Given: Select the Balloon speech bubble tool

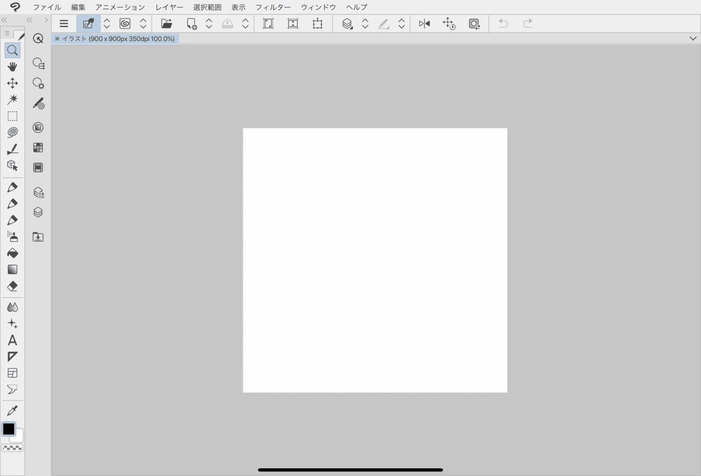Looking at the screenshot, I should tap(12, 389).
